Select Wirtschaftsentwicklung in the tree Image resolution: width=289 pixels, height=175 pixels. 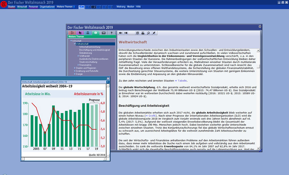tap(90, 47)
